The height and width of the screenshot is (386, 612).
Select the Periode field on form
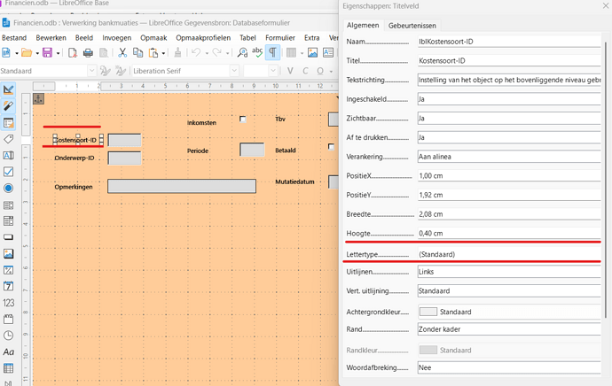click(252, 150)
